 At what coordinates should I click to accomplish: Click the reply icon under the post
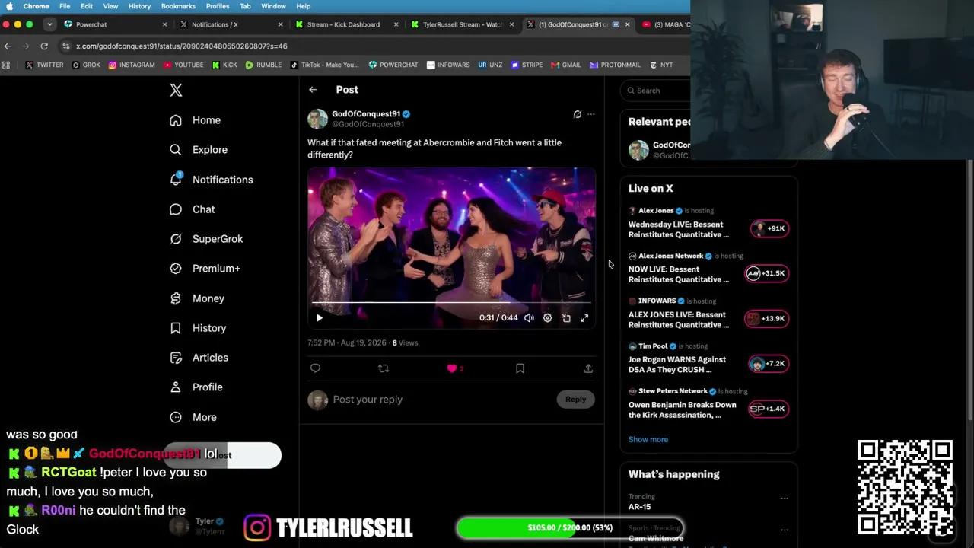[x=315, y=368]
